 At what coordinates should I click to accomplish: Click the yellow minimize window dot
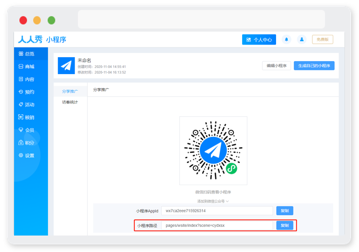(x=37, y=20)
